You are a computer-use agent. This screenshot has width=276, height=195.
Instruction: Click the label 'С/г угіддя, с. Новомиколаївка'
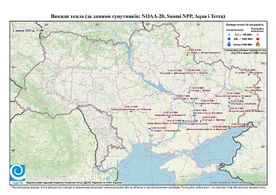[x=166, y=131]
